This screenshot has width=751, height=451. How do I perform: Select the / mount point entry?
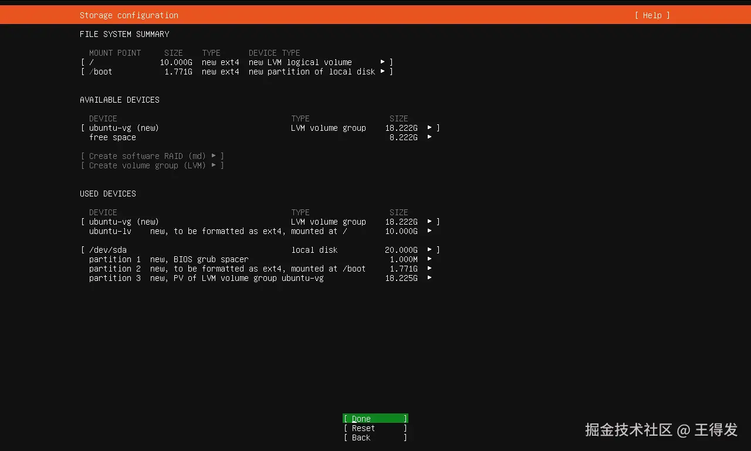coord(237,62)
